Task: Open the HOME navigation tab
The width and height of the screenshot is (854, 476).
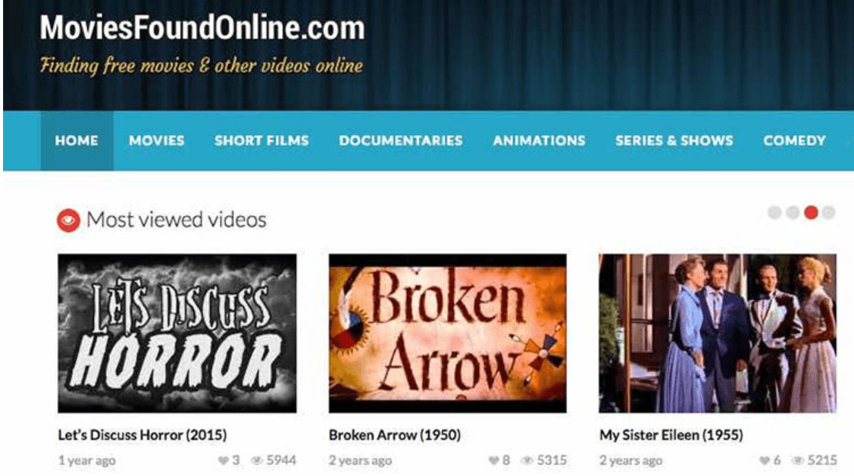Action: pos(77,140)
